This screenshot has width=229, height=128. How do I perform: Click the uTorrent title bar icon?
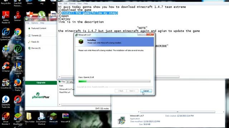pyautogui.click(x=26, y=19)
